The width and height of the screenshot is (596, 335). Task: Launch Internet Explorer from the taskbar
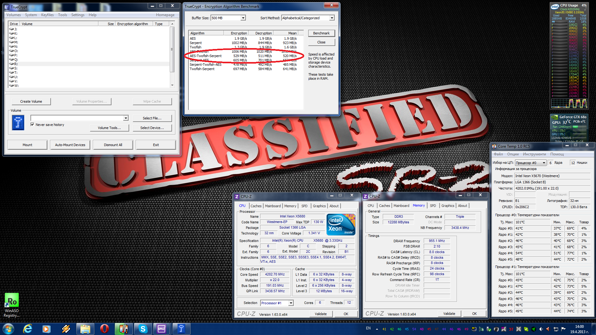coord(28,329)
